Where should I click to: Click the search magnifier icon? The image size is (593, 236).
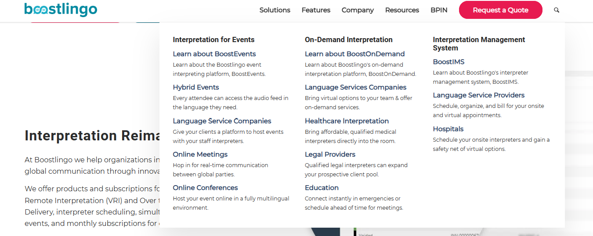[557, 10]
